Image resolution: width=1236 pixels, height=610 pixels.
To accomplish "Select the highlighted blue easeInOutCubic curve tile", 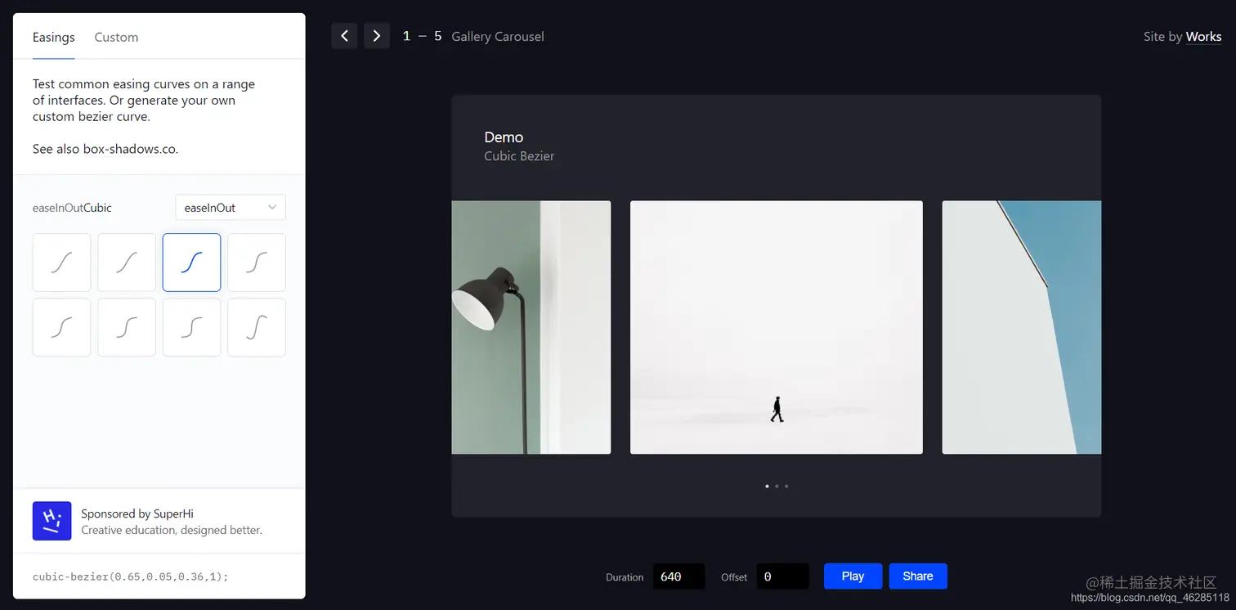I will coord(191,262).
